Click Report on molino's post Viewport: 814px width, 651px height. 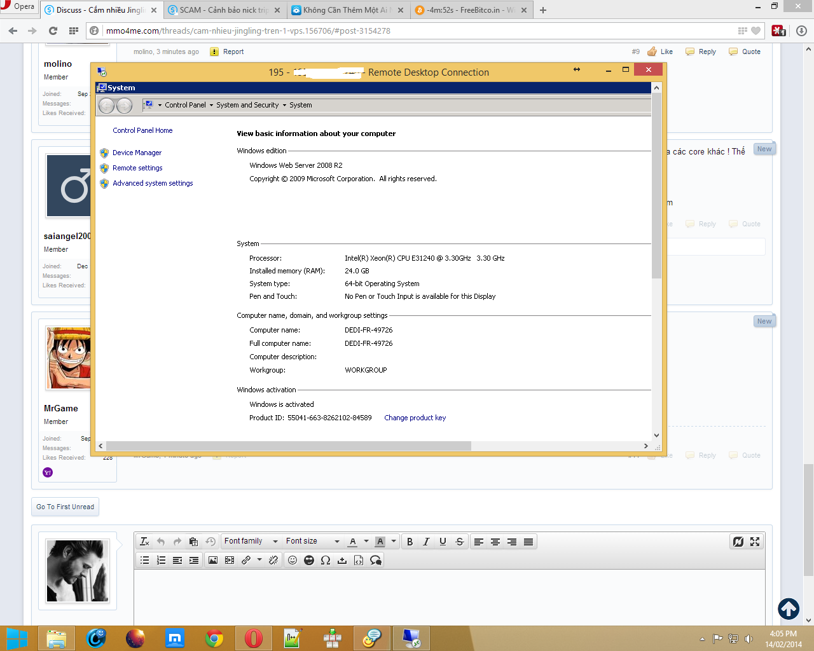tap(227, 52)
